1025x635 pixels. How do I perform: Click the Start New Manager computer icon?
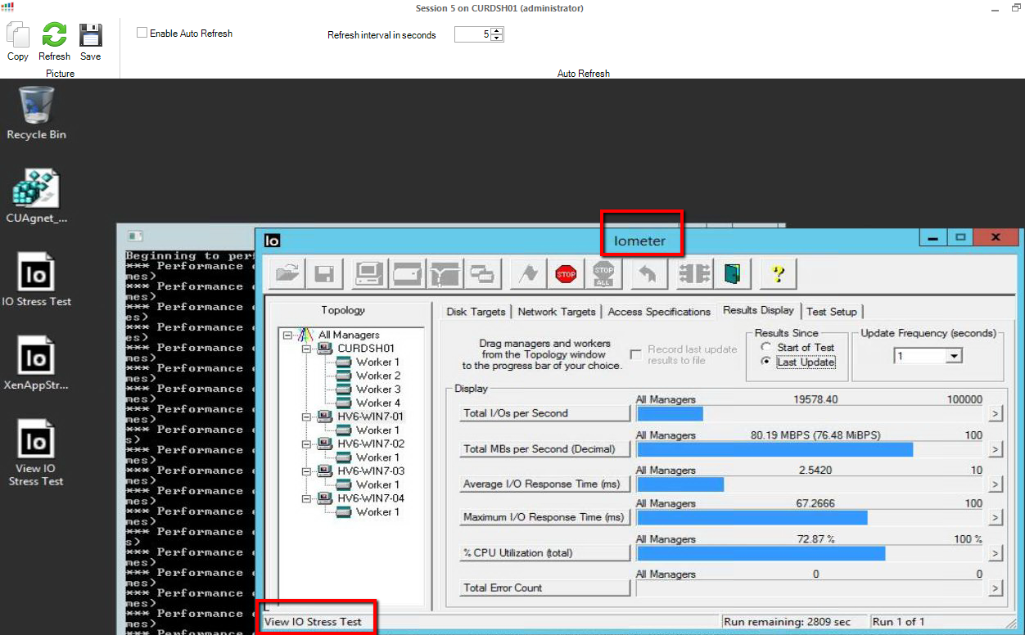[x=371, y=274]
